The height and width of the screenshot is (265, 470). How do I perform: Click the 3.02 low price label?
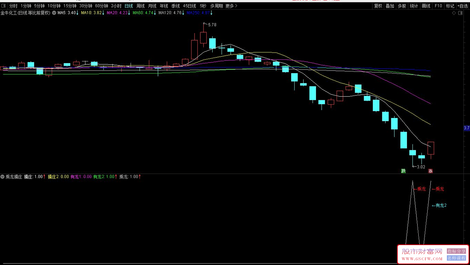tap(420, 167)
